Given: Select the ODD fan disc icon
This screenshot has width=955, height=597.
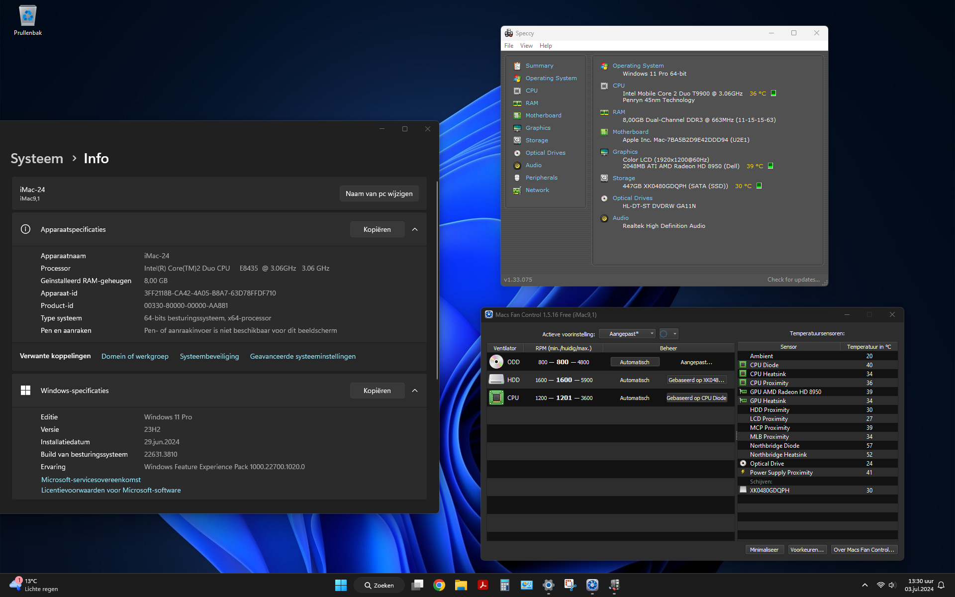Looking at the screenshot, I should 496,362.
